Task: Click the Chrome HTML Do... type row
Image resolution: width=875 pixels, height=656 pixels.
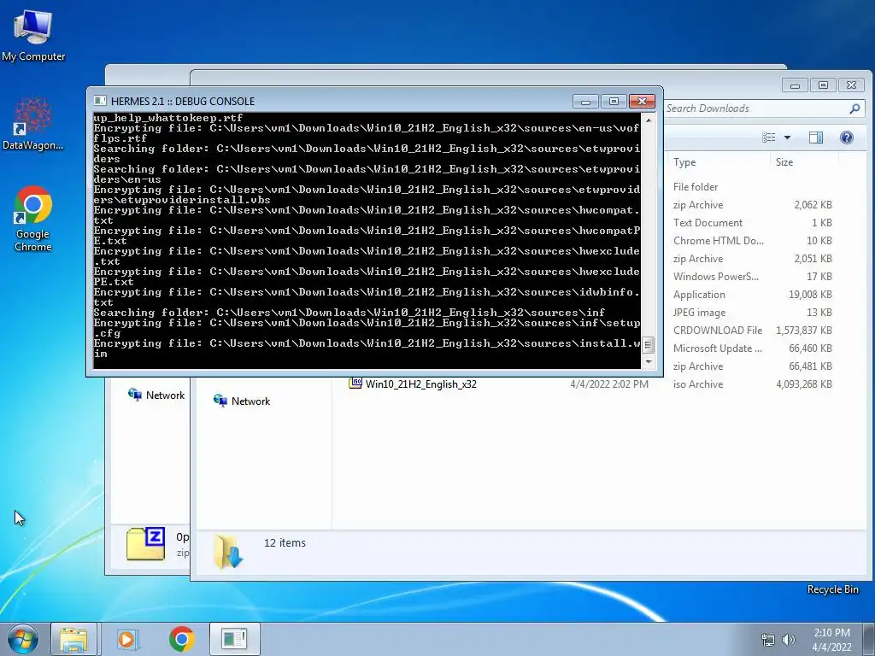Action: [x=718, y=241]
